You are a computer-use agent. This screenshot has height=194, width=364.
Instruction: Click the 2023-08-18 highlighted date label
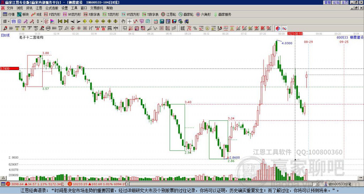(295, 34)
